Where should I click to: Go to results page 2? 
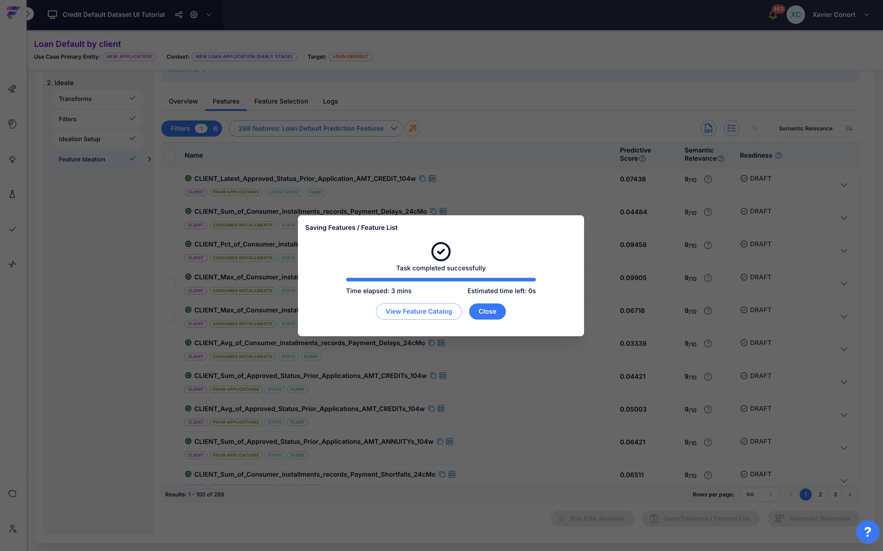click(x=820, y=495)
